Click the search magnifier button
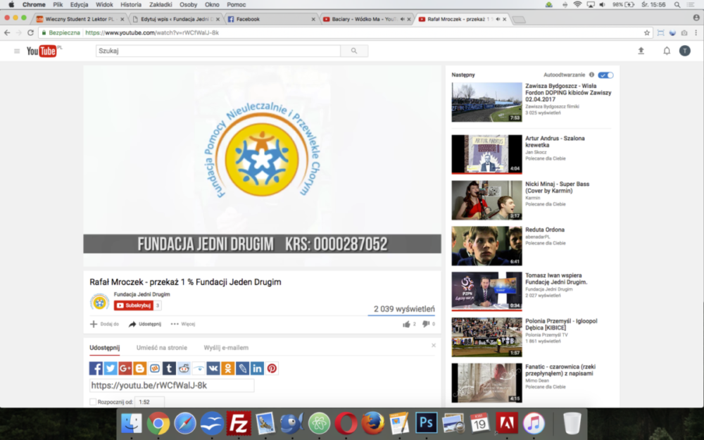The width and height of the screenshot is (704, 440). point(354,51)
